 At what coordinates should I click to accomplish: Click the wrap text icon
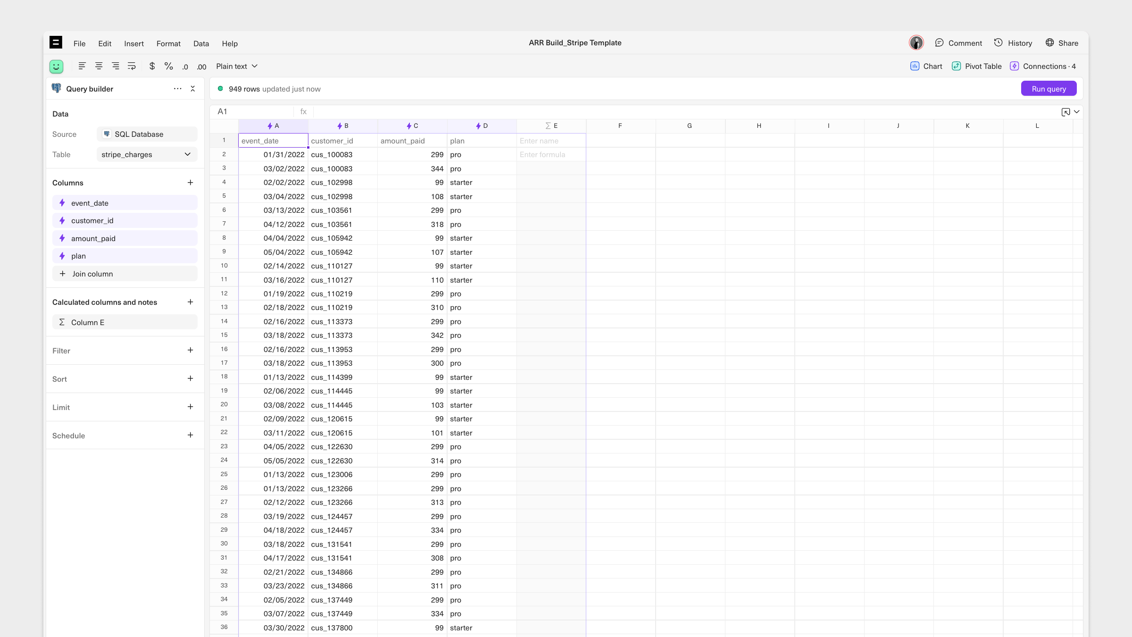coord(132,66)
